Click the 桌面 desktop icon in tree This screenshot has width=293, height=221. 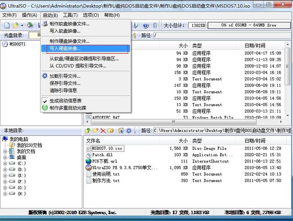pos(12,157)
